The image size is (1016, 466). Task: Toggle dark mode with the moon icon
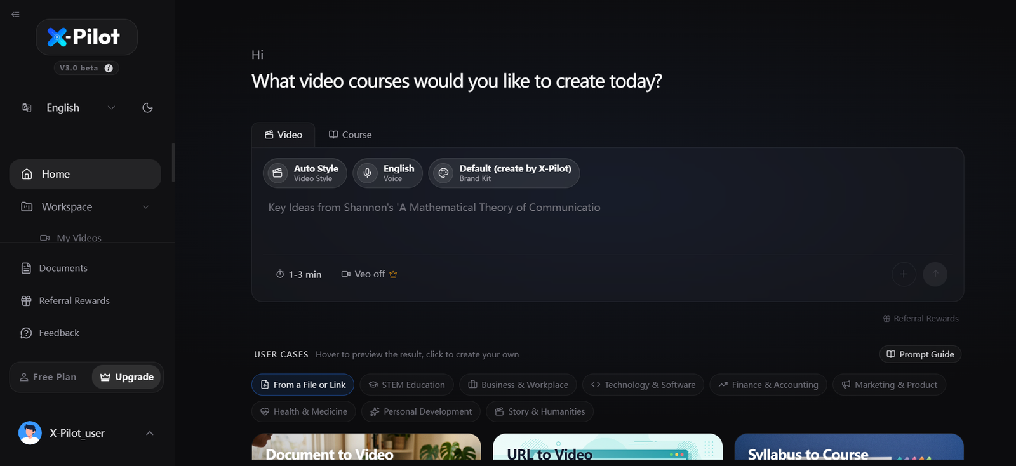tap(147, 108)
